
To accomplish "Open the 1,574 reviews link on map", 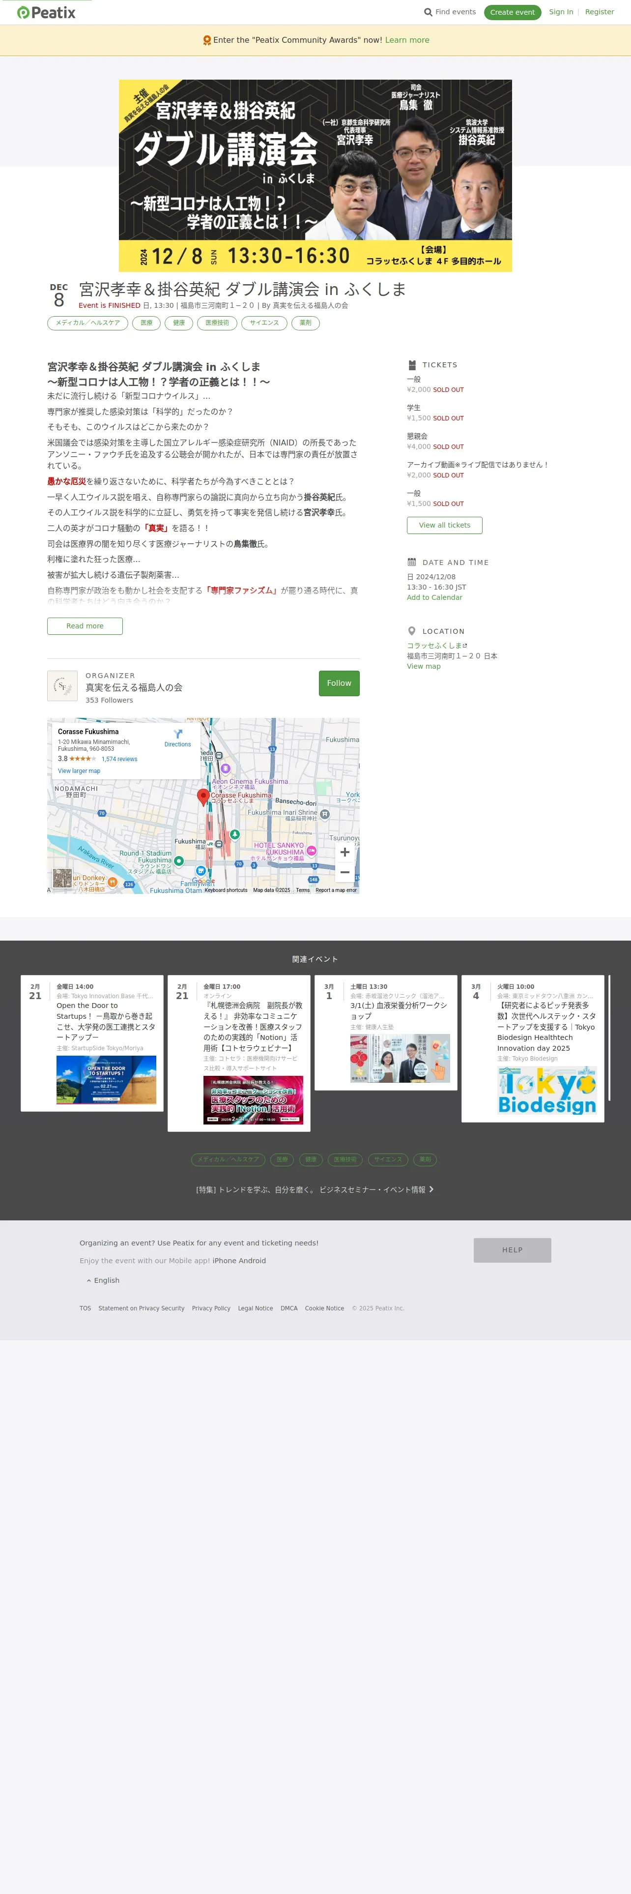I will 120,759.
